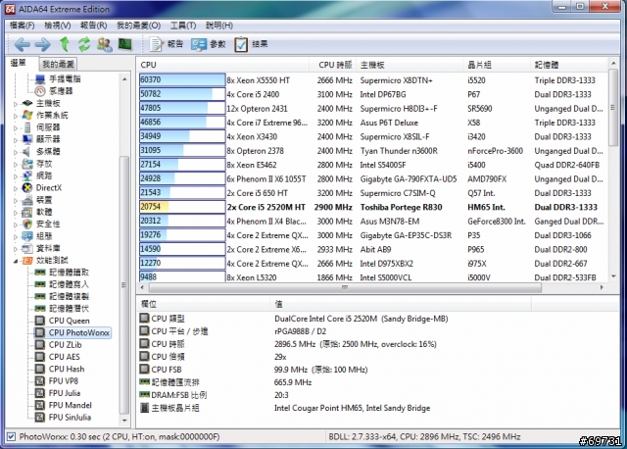This screenshot has width=627, height=449.
Task: Go up one level with green arrow
Action: tap(65, 44)
